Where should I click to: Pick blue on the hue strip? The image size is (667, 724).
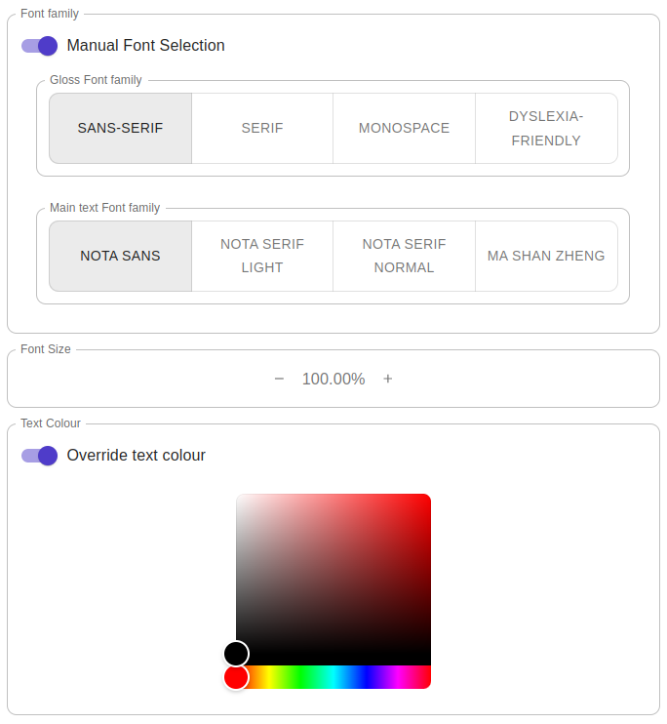coord(366,677)
